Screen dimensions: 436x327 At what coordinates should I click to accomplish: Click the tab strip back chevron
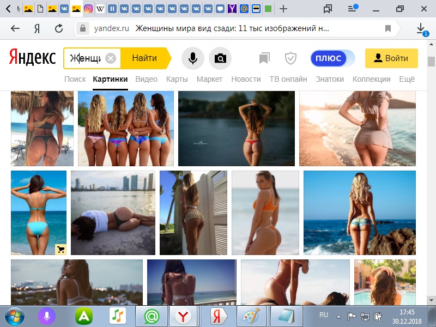coord(8,9)
